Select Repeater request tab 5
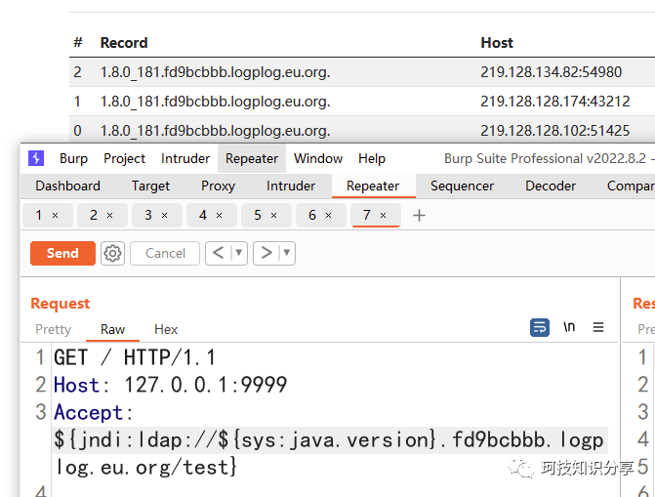This screenshot has width=655, height=497. click(x=258, y=215)
